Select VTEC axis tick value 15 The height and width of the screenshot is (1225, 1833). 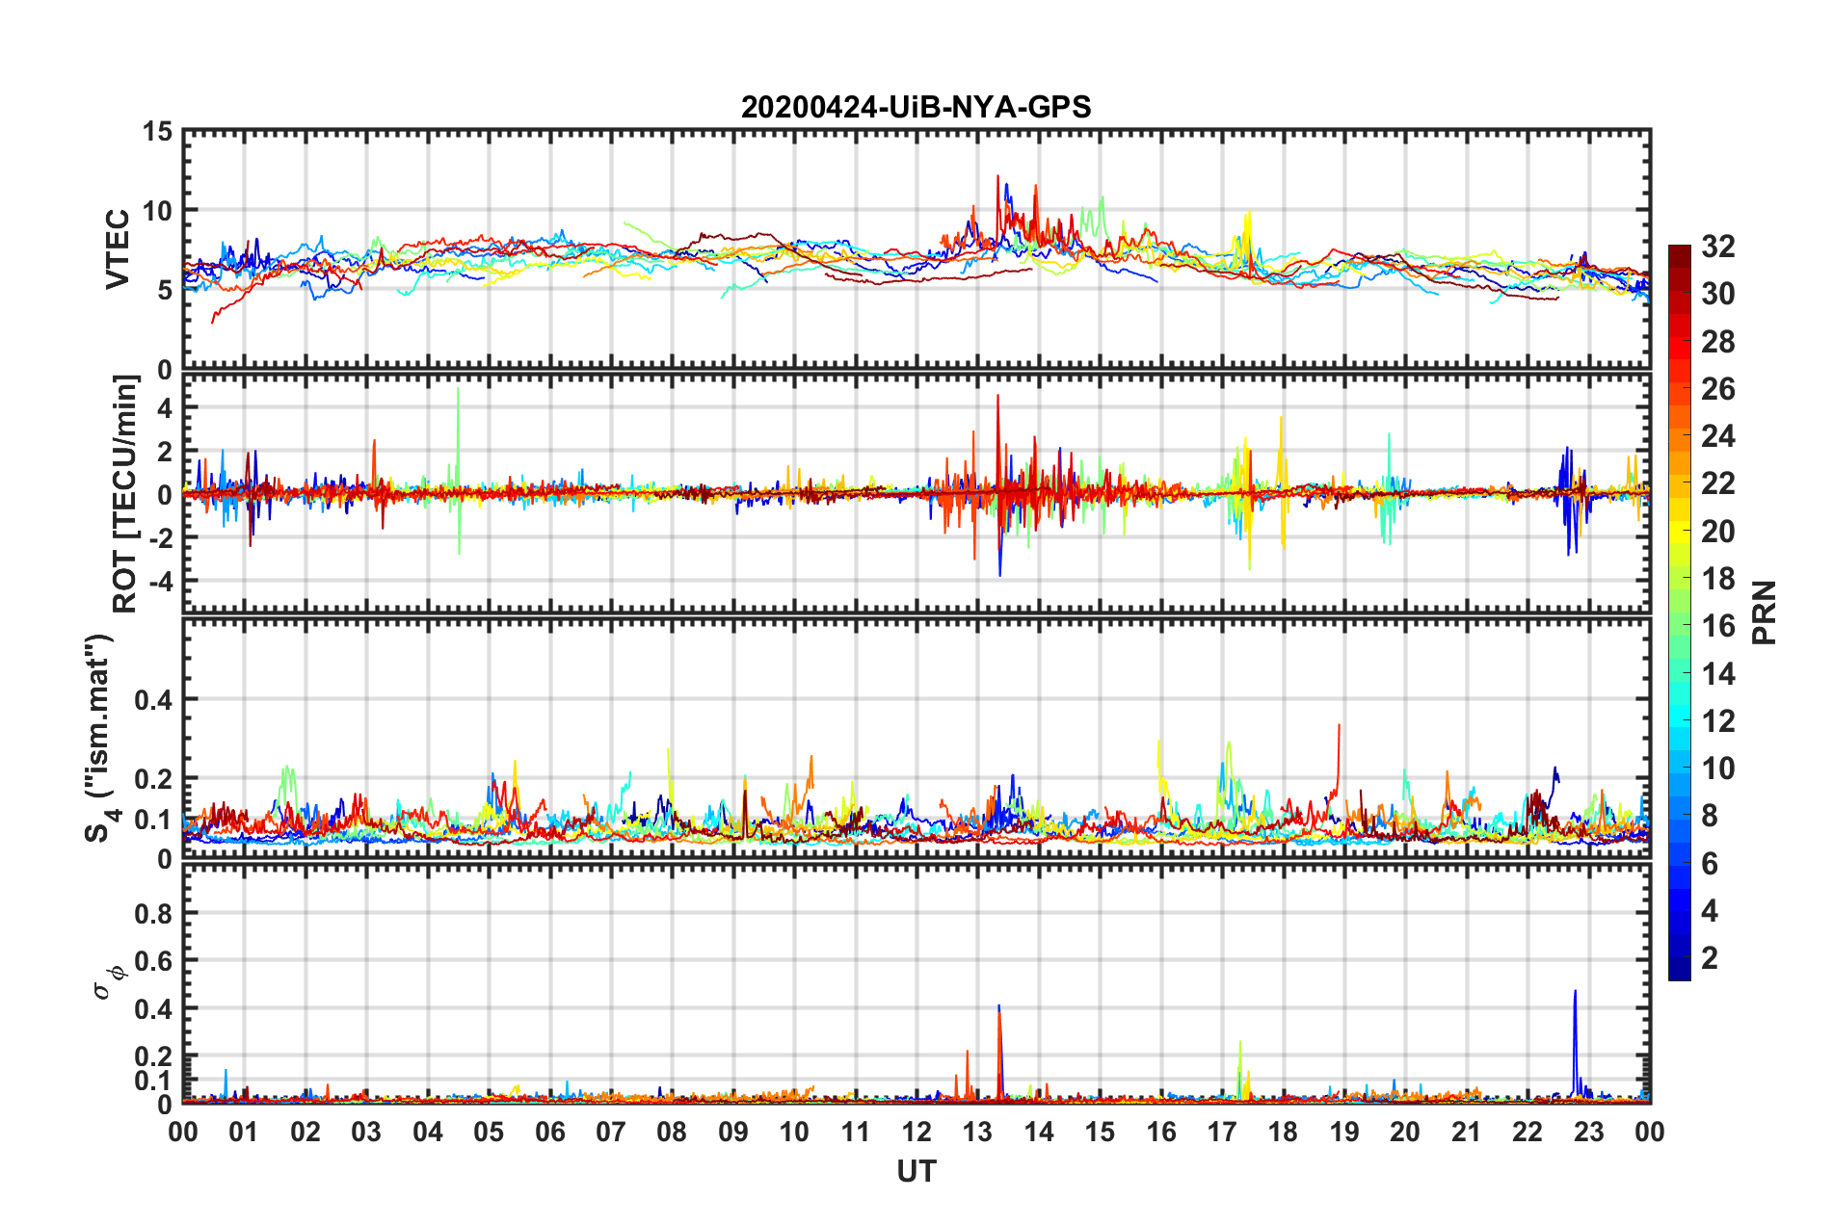pyautogui.click(x=157, y=131)
